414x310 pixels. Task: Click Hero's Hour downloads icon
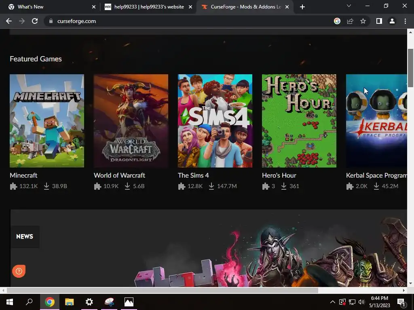point(284,186)
